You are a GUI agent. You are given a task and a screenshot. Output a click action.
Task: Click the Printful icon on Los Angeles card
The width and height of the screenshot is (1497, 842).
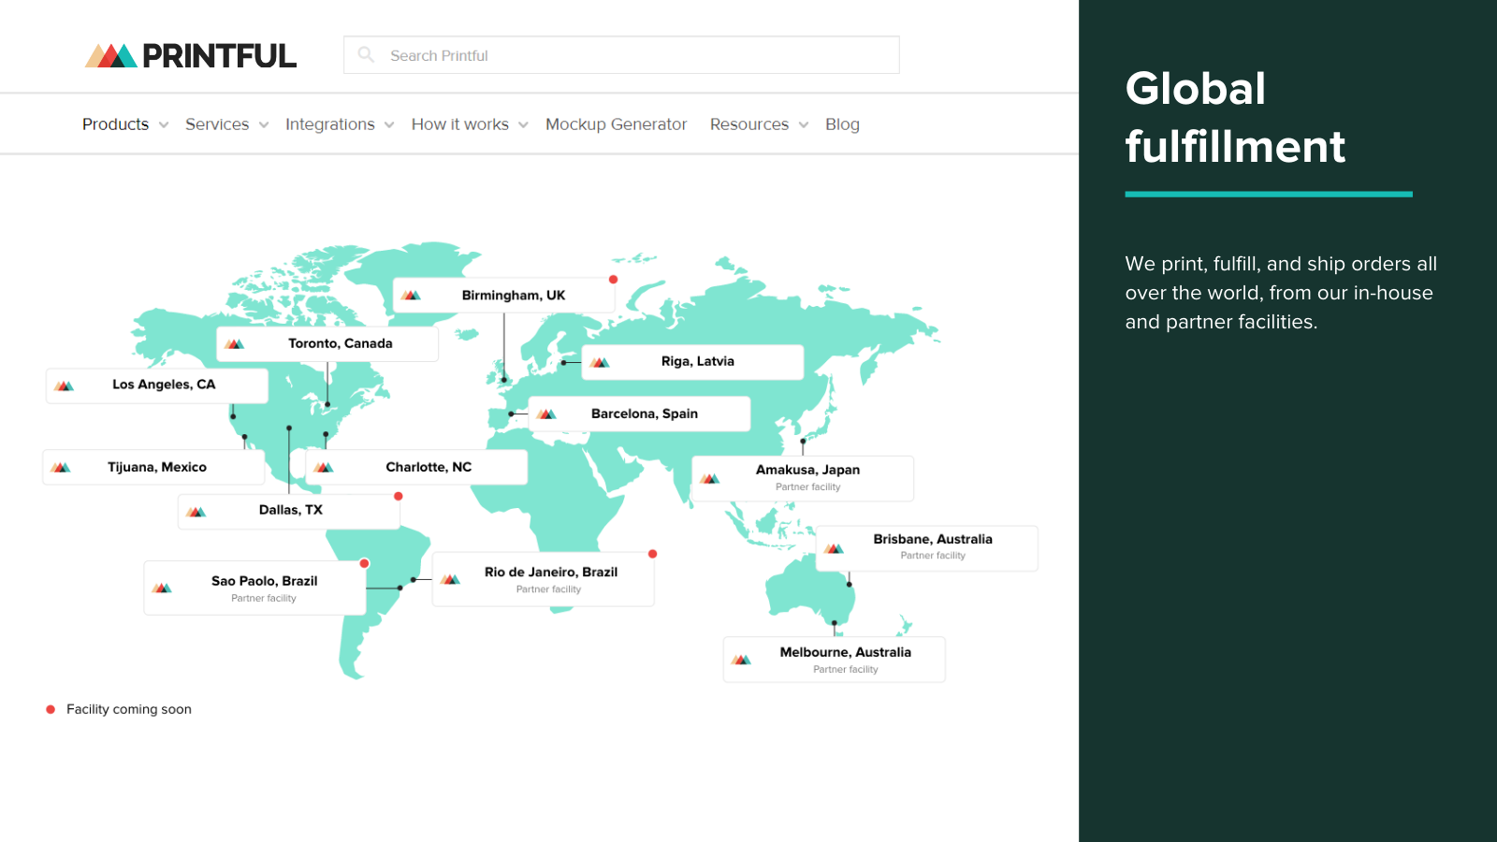(65, 385)
